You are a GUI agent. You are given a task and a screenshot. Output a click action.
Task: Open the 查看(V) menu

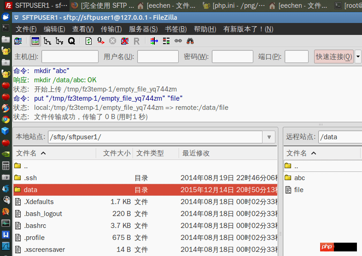tap(83, 29)
